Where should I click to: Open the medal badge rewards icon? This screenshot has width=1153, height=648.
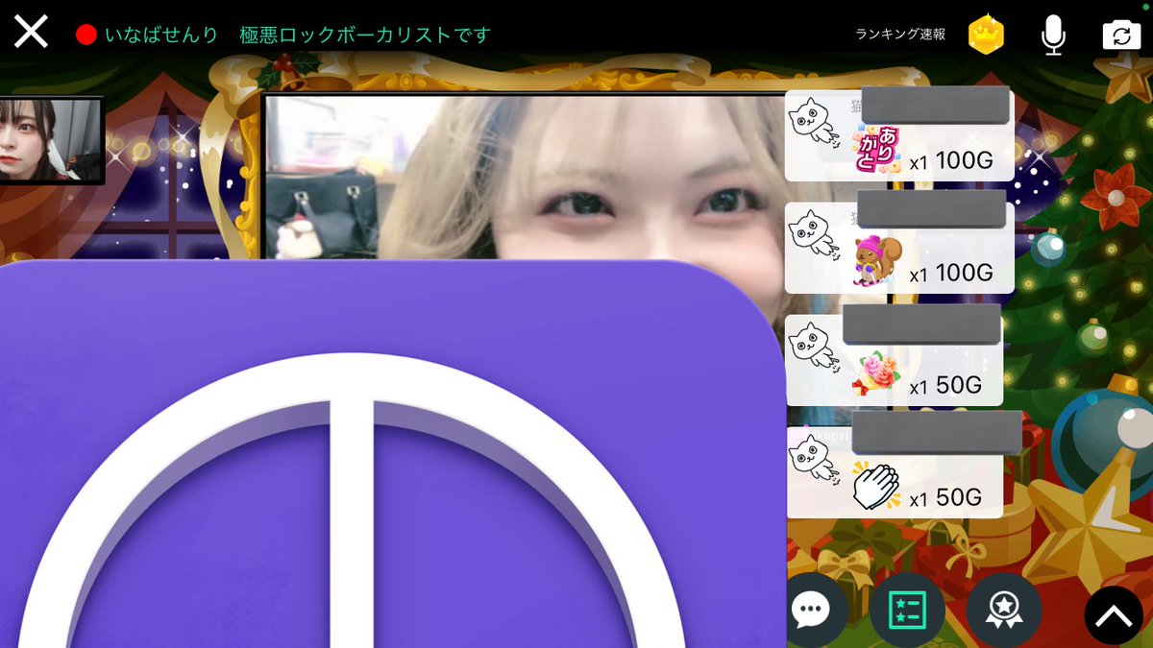(1002, 608)
